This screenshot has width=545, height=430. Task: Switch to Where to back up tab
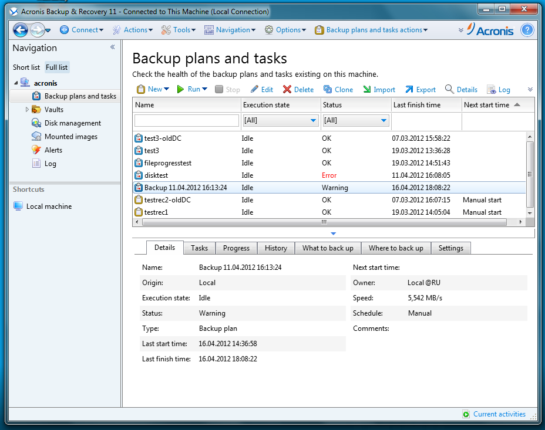[396, 248]
